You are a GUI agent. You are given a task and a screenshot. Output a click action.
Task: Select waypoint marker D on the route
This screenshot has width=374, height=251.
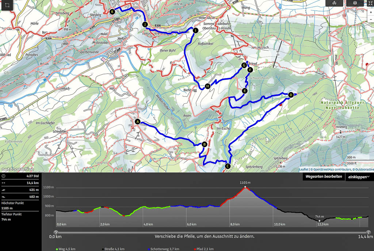[291, 95]
